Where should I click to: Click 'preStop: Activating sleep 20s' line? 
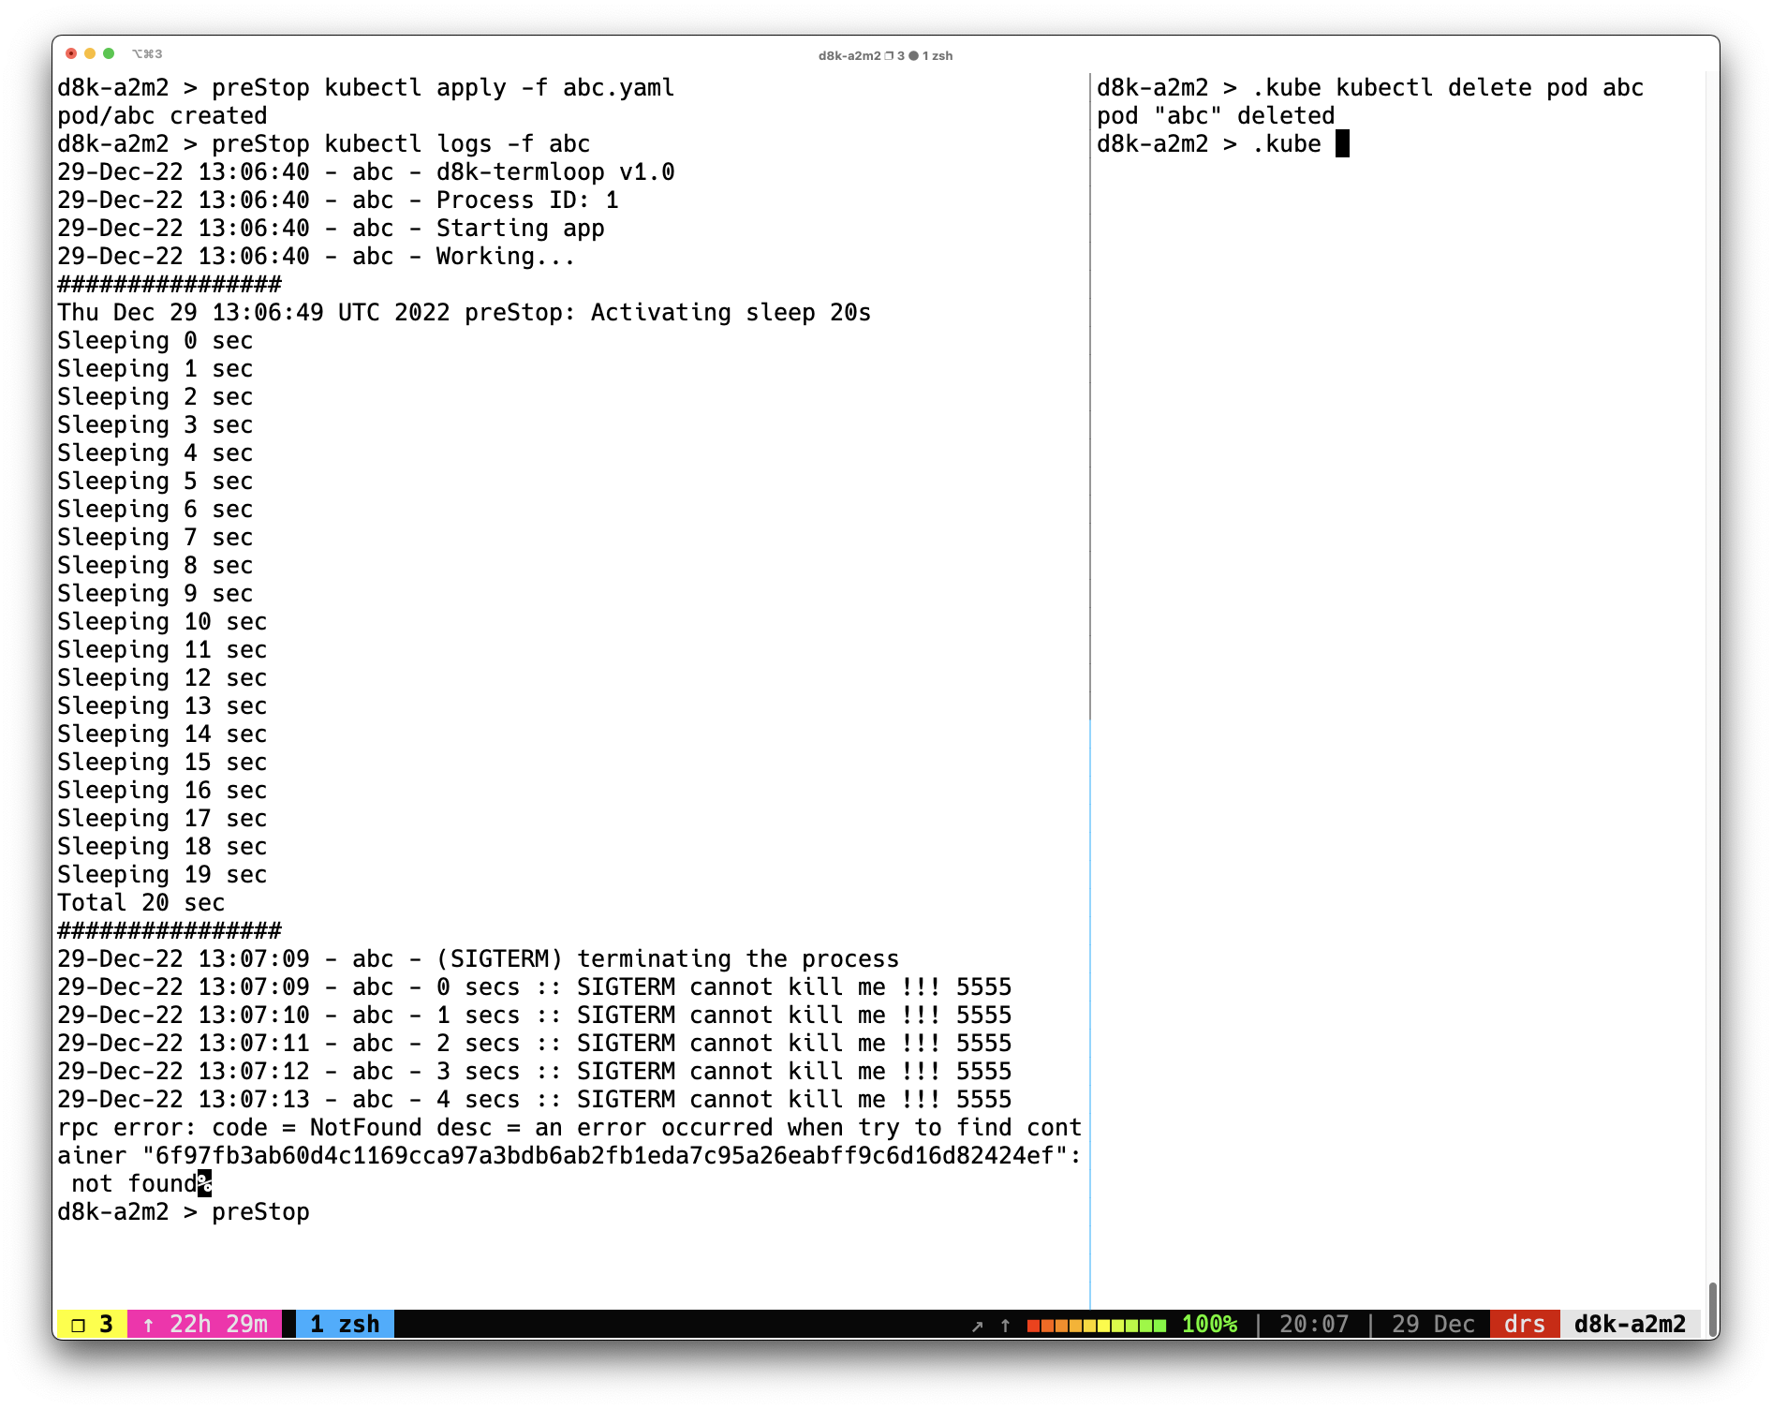[x=465, y=312]
